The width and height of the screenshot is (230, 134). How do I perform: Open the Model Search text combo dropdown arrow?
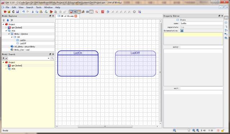click(49, 58)
